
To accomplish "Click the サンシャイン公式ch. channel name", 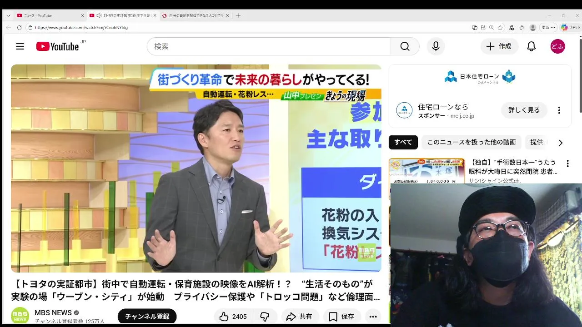I will 495,180.
